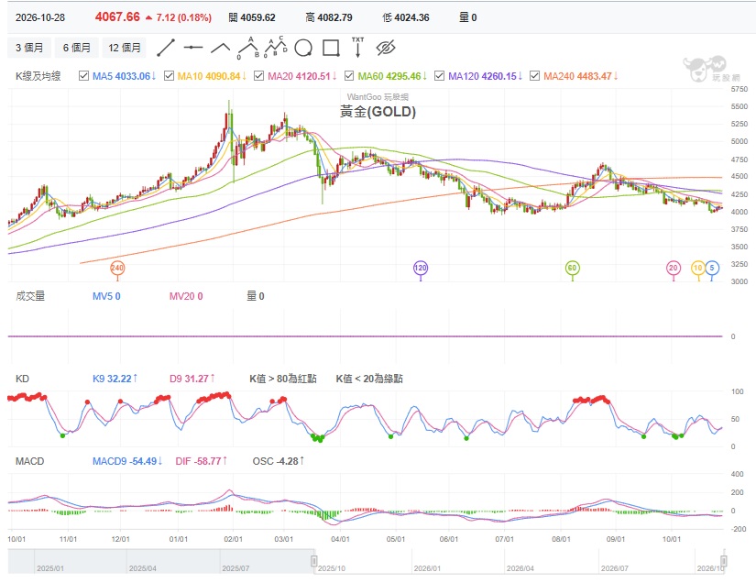Select the rectangle drawing tool
This screenshot has height=583, width=756.
click(331, 48)
